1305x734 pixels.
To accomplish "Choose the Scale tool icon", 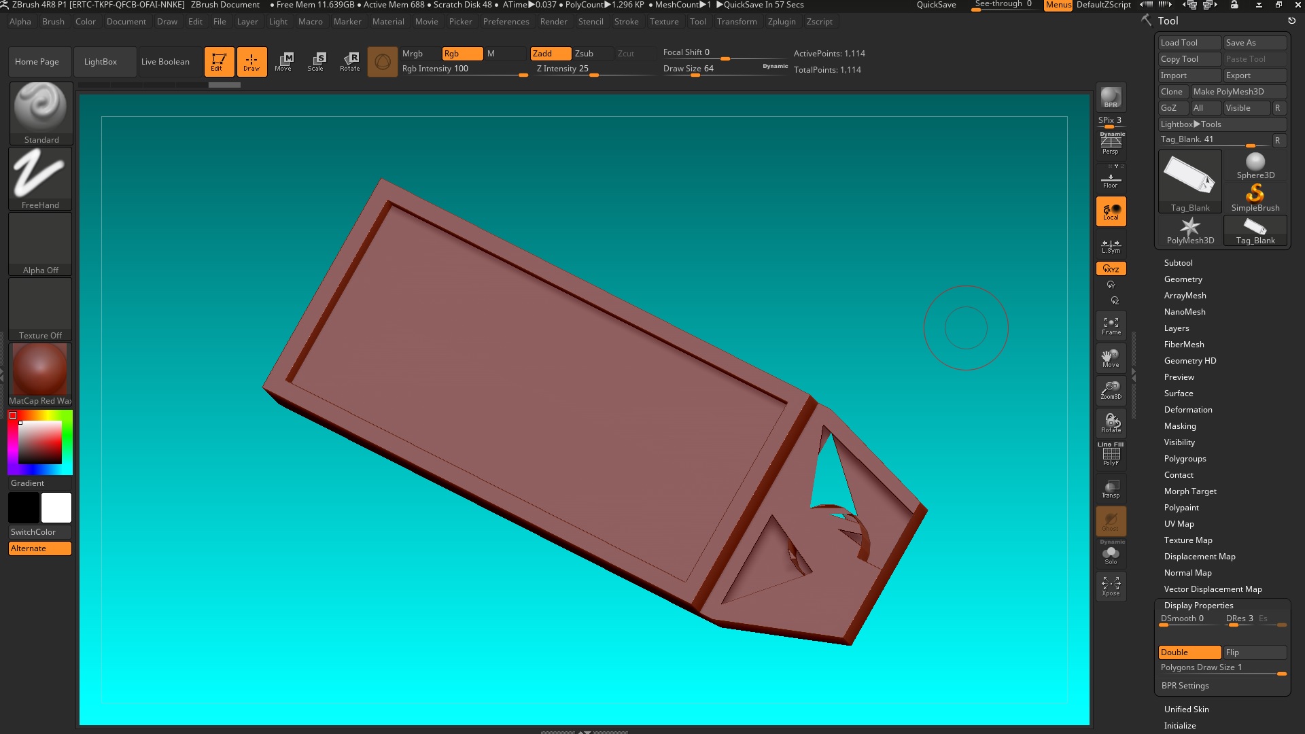I will click(x=316, y=62).
